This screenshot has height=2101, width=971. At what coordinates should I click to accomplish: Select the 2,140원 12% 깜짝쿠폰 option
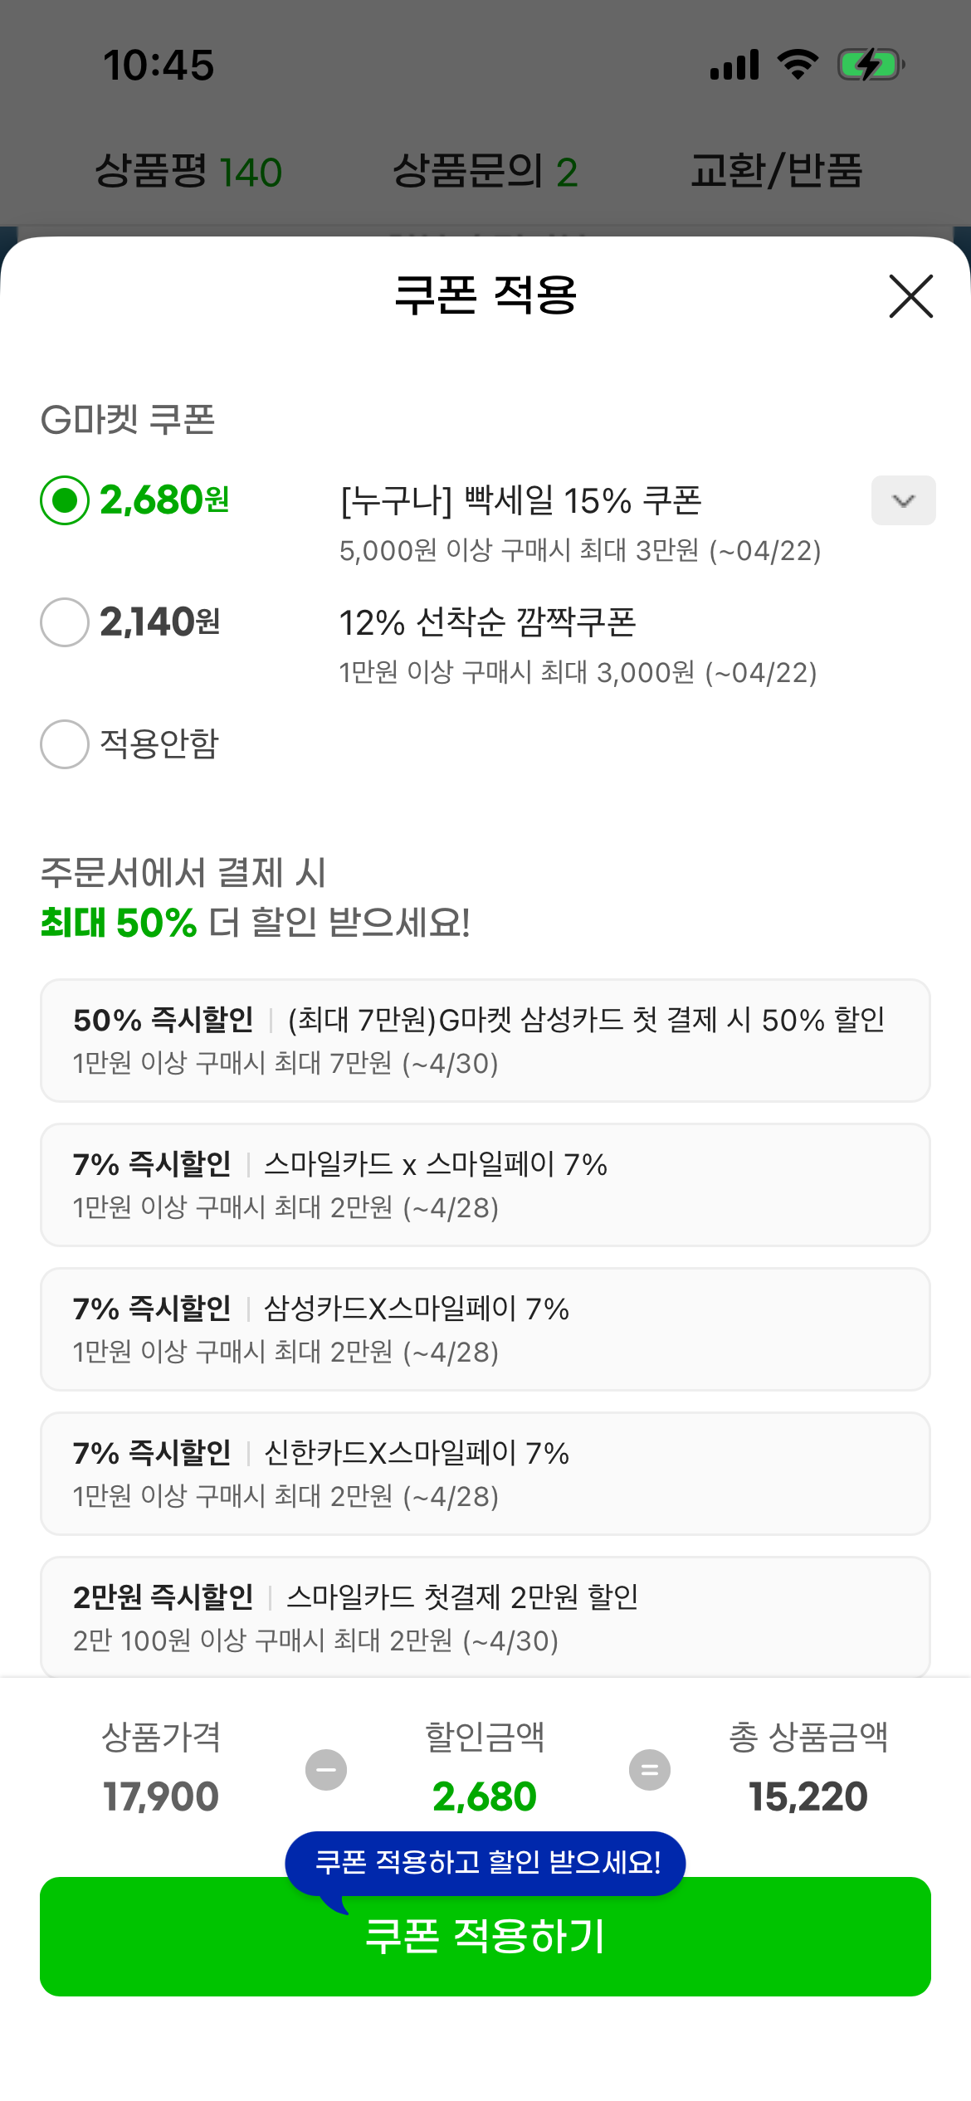65,622
